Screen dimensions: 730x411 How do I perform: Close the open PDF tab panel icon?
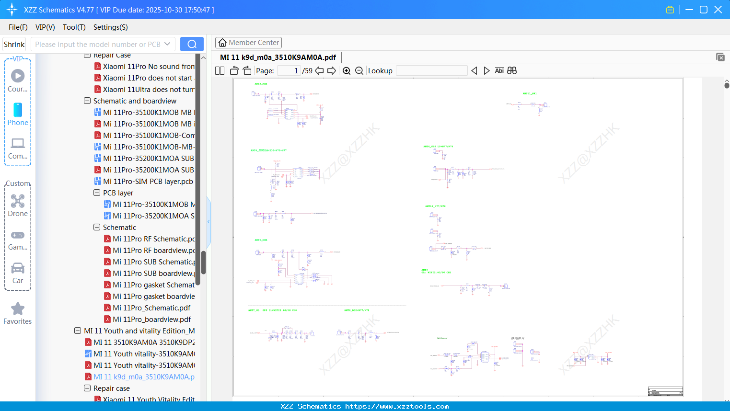(x=720, y=57)
